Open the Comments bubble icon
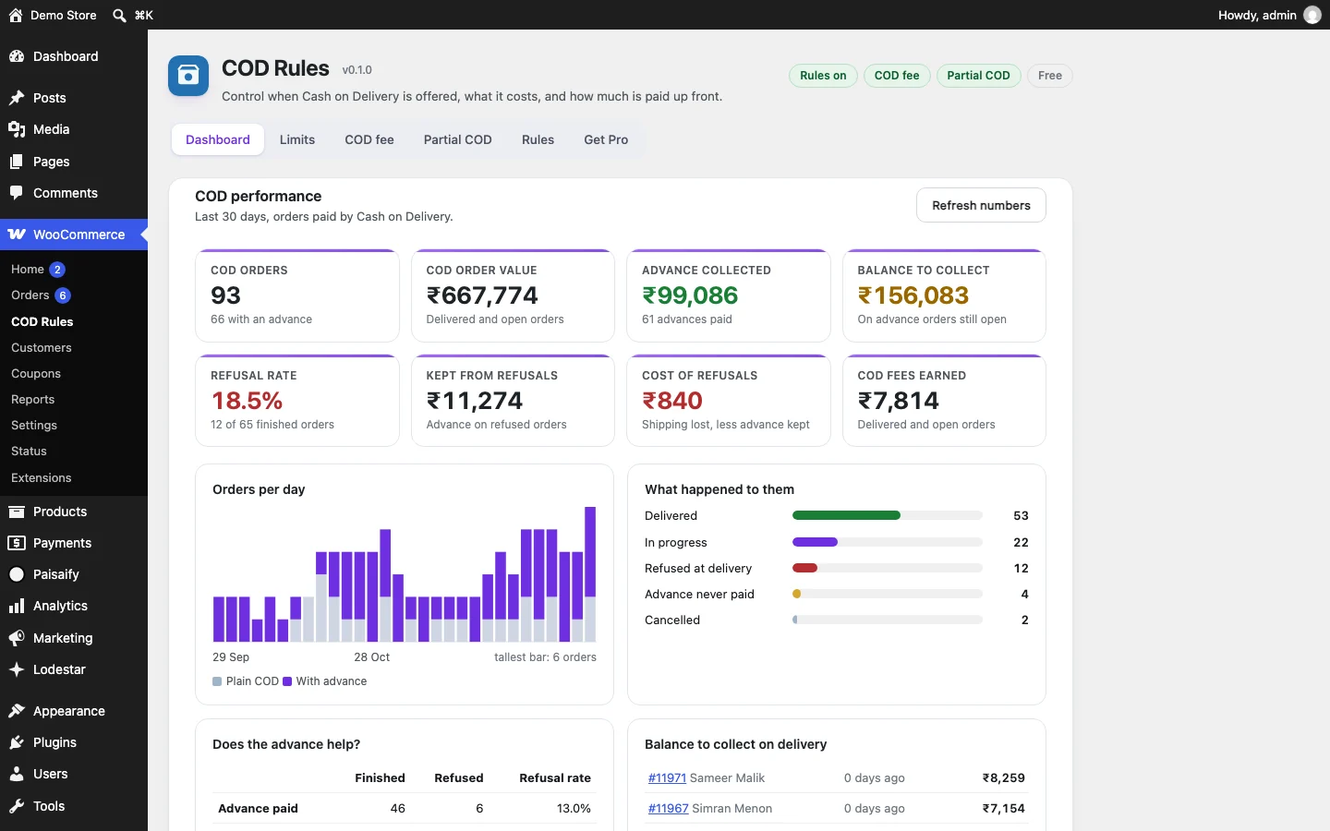 pos(17,193)
